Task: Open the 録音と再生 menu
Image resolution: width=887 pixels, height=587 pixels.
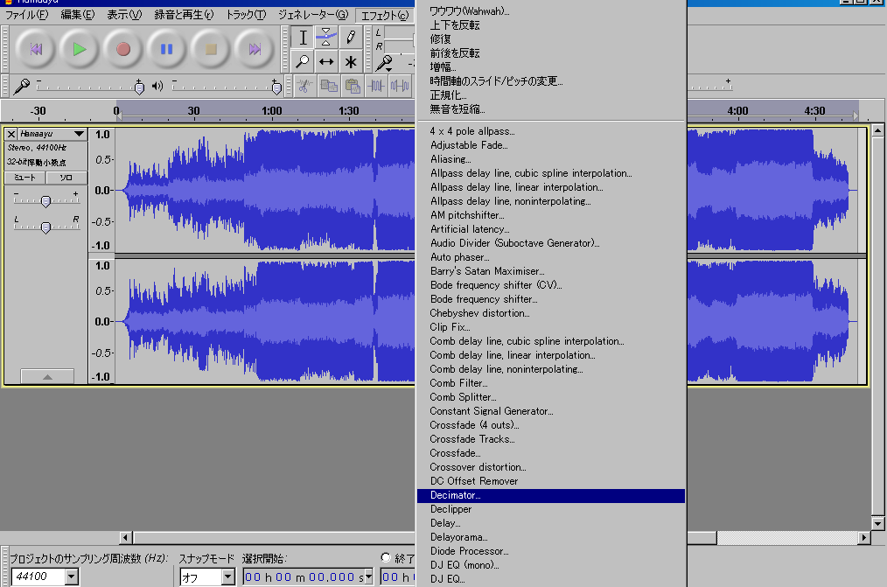Action: pos(184,15)
